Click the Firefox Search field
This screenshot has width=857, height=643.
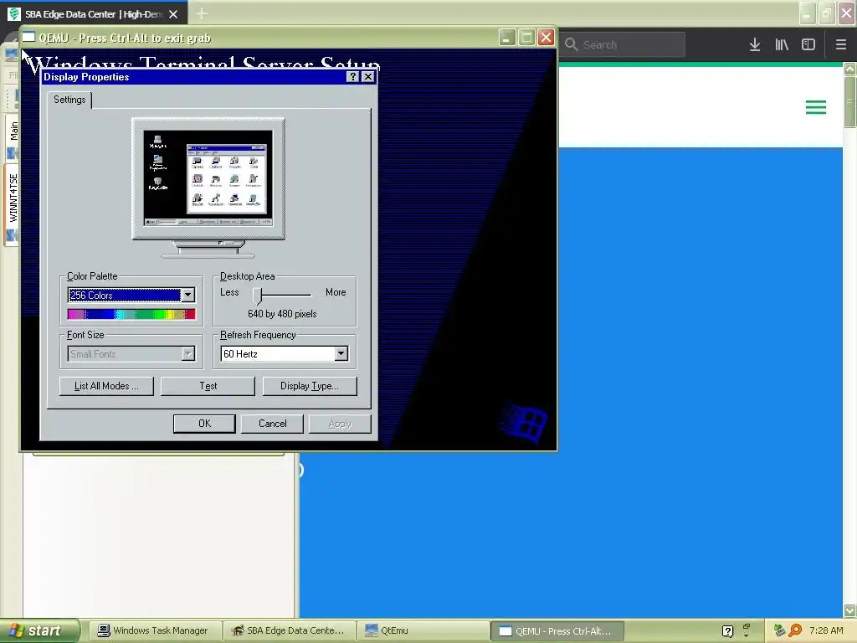tap(624, 45)
